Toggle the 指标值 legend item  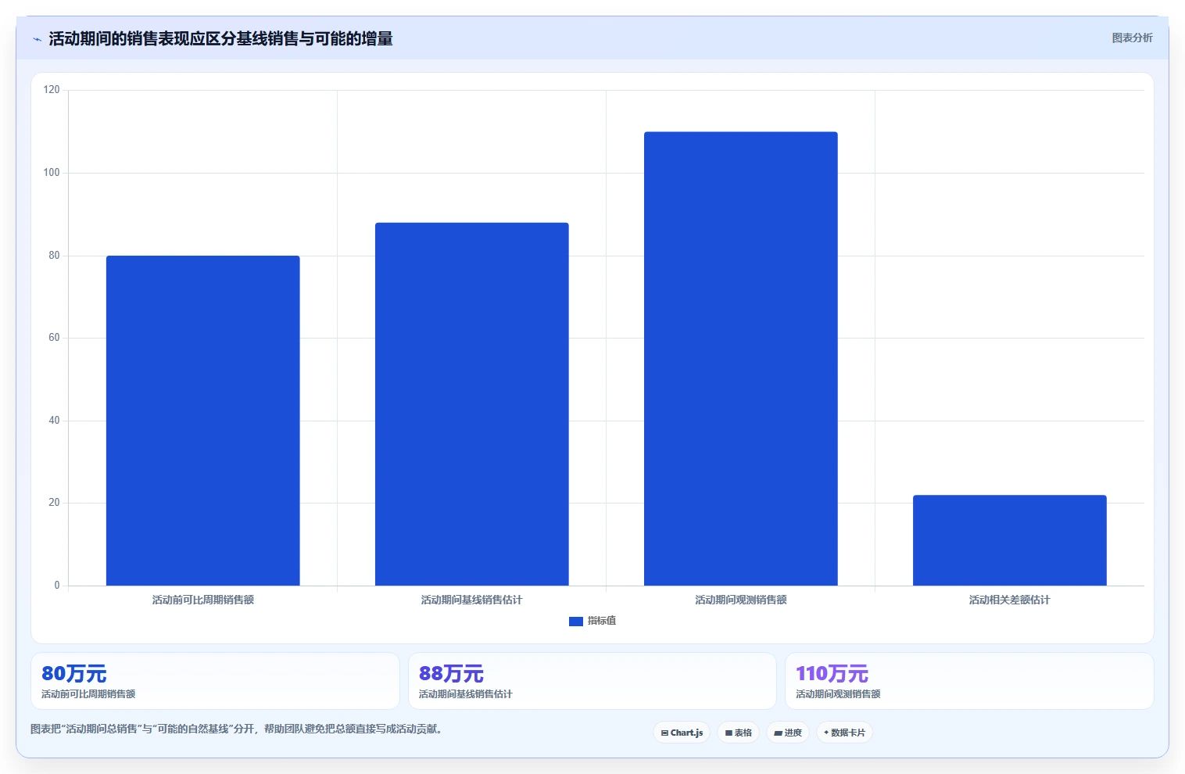point(592,621)
